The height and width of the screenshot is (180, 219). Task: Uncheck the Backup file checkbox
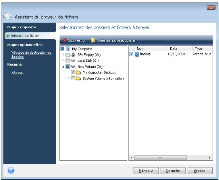point(131,54)
